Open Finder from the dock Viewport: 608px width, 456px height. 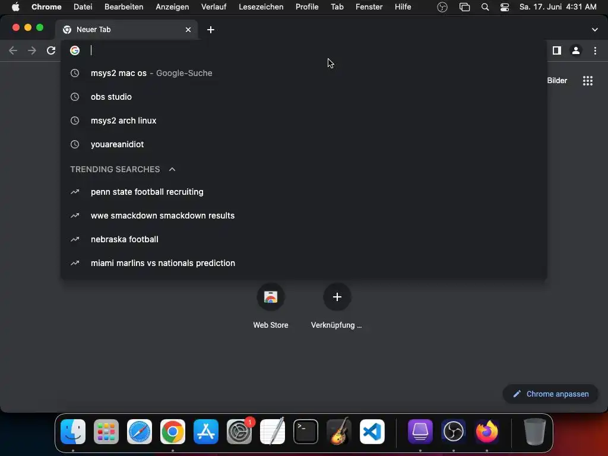tap(73, 432)
